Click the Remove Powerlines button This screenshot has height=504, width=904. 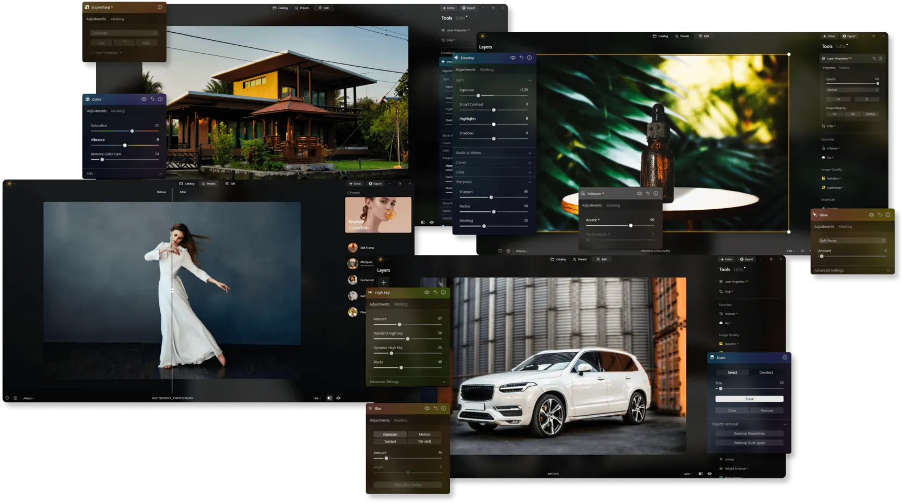(749, 434)
